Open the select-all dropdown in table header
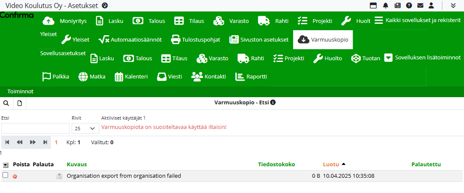Screen dimensions: 464x193 6,165
